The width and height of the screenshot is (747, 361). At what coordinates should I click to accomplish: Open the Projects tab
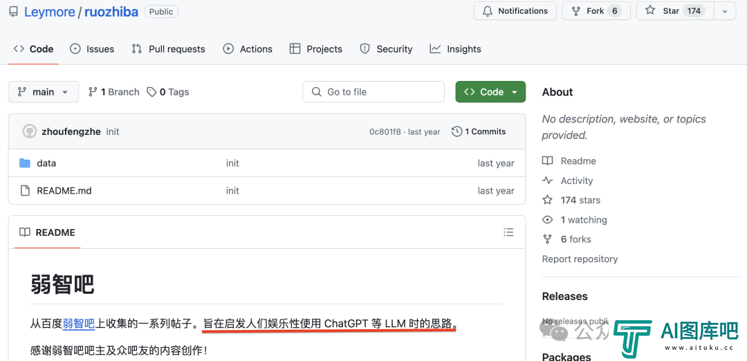click(315, 49)
